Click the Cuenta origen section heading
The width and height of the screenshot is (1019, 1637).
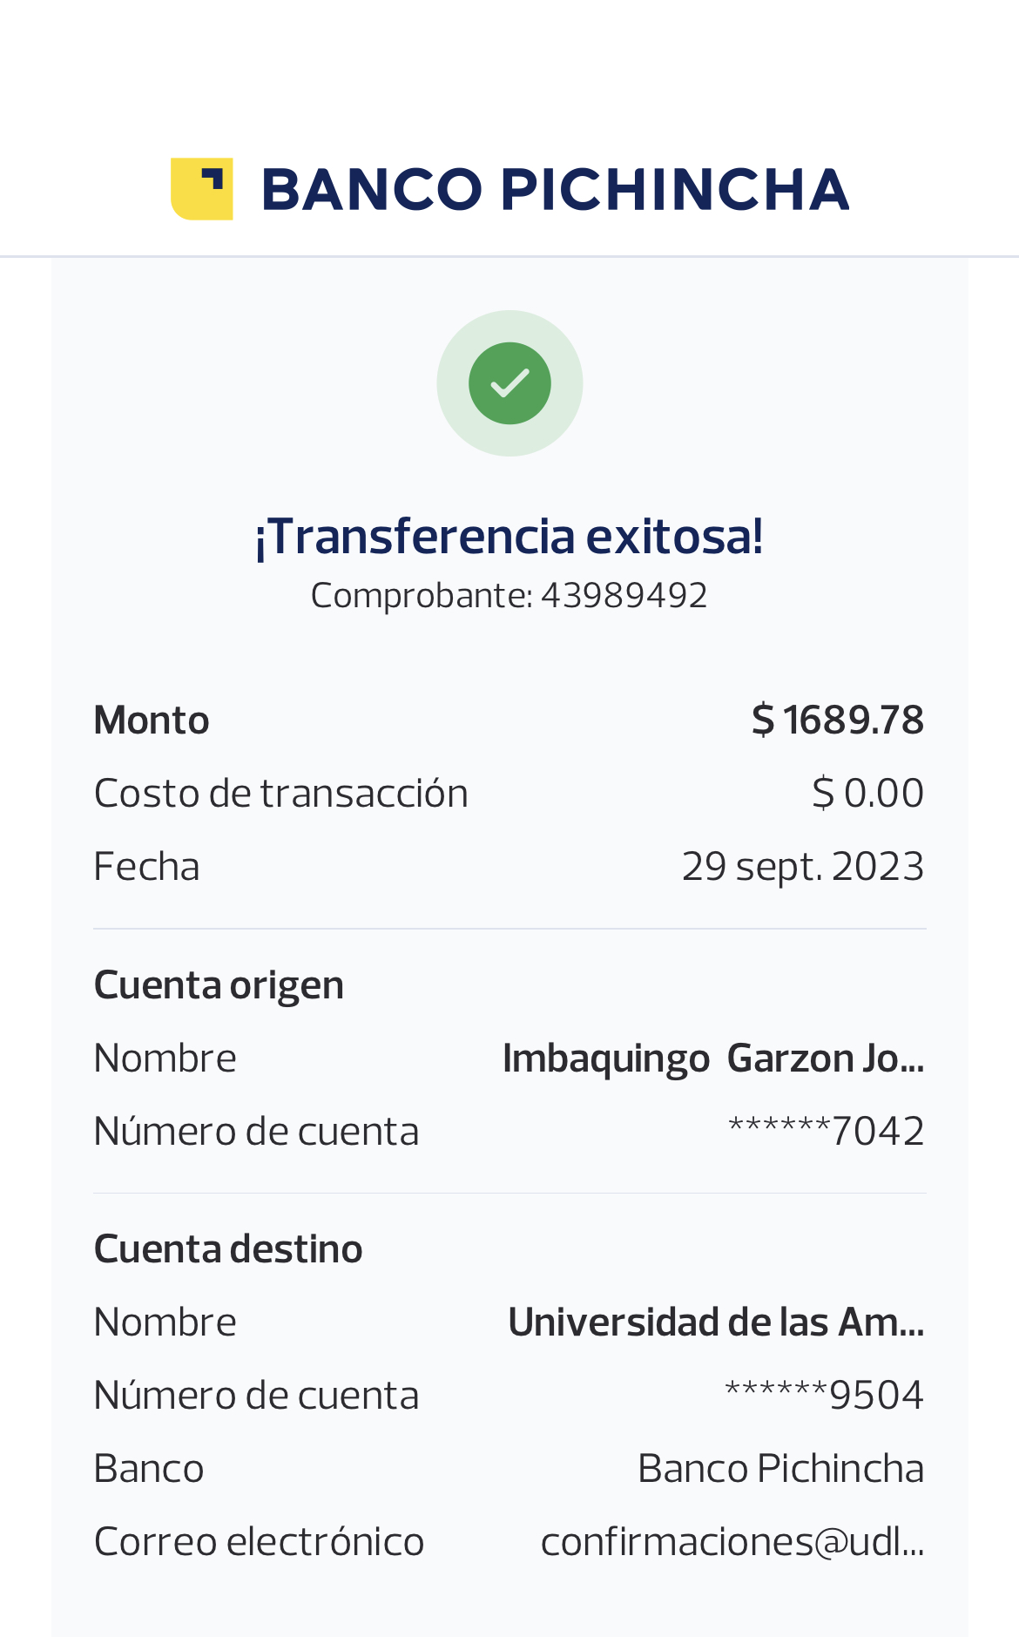[x=219, y=985]
